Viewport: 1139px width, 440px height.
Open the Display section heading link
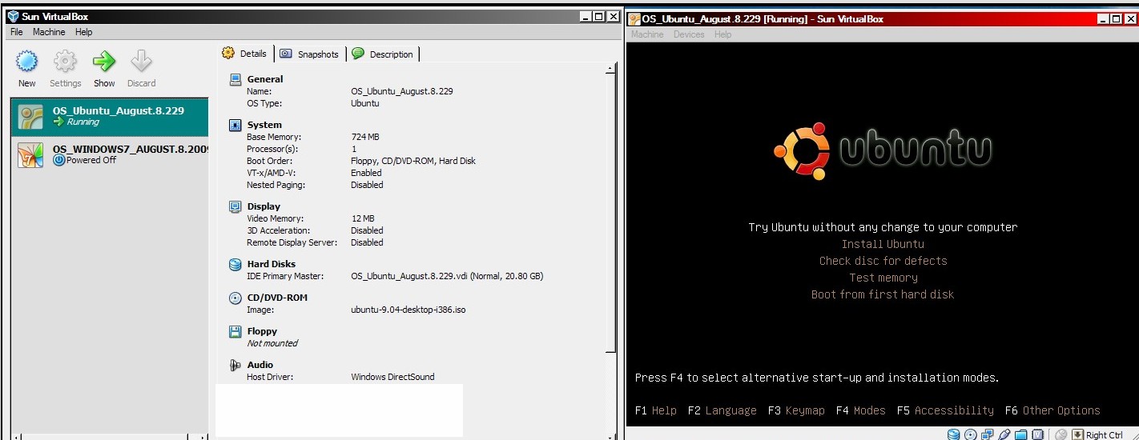tap(264, 206)
